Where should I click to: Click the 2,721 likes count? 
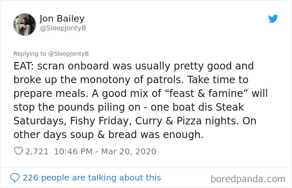click(x=37, y=151)
